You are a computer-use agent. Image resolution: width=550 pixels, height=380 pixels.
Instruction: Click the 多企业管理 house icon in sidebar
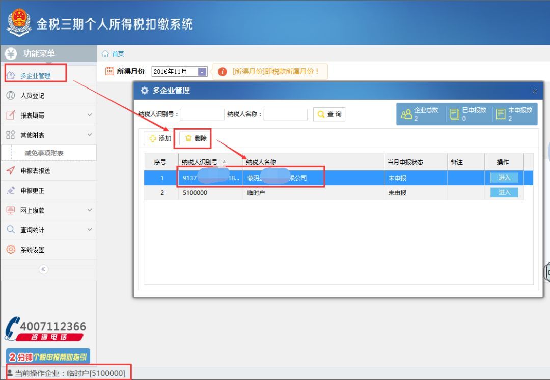point(11,75)
